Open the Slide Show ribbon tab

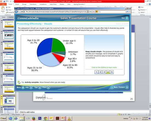[x=53, y=4]
